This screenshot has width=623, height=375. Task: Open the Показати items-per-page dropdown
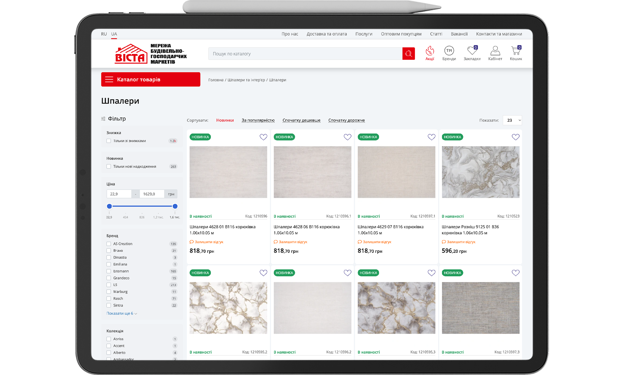pos(512,120)
